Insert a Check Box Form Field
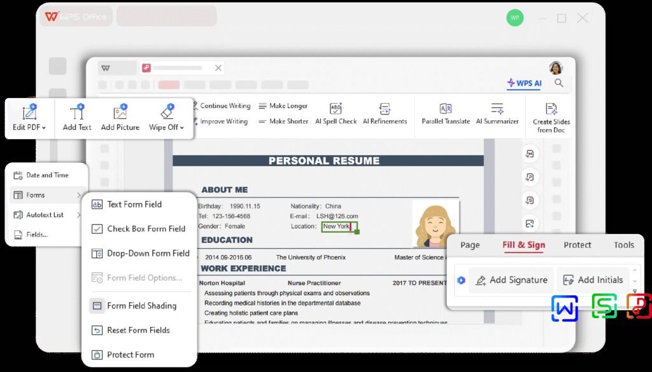The image size is (652, 372). pyautogui.click(x=139, y=229)
